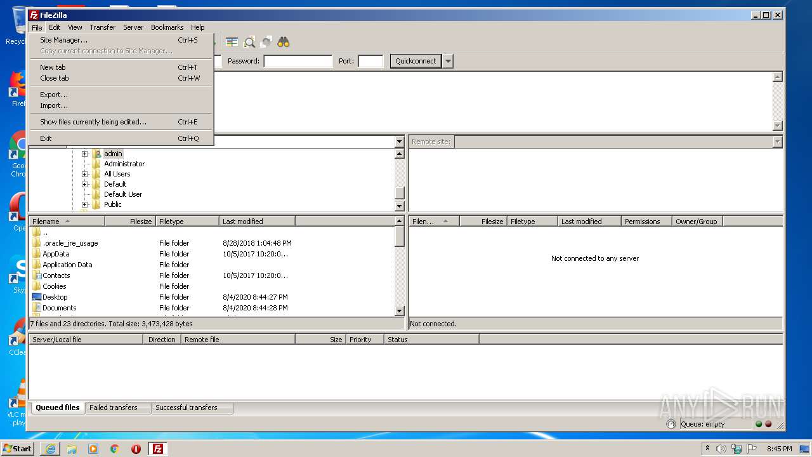Open Windows Explorer from taskbar
Screen dimensions: 812x457
click(72, 449)
